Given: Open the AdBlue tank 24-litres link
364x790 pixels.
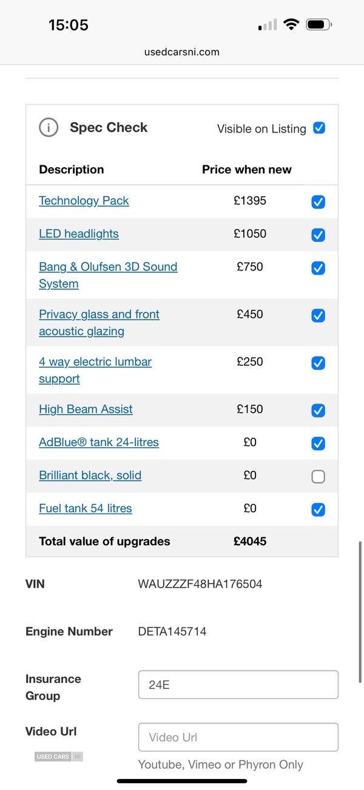Looking at the screenshot, I should (x=99, y=442).
